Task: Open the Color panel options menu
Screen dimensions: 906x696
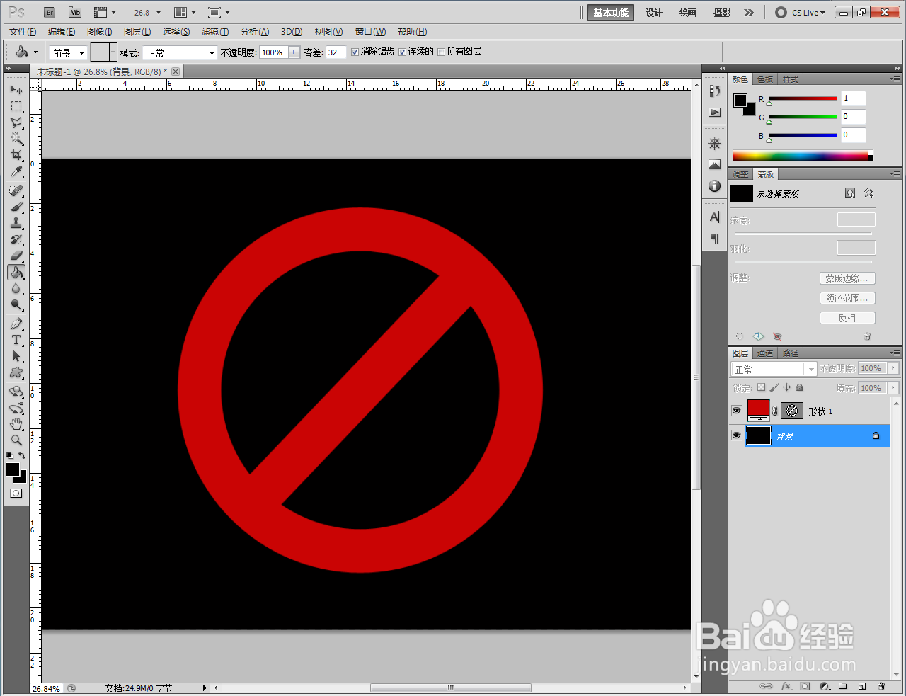Action: [895, 79]
